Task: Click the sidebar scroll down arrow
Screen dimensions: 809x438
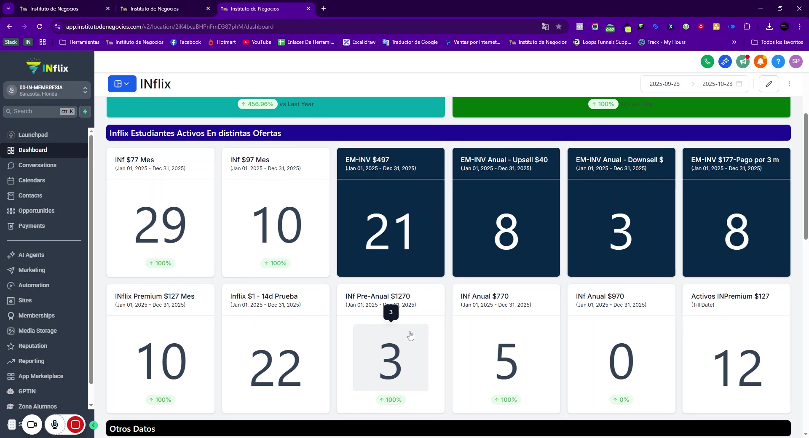Action: 91,406
